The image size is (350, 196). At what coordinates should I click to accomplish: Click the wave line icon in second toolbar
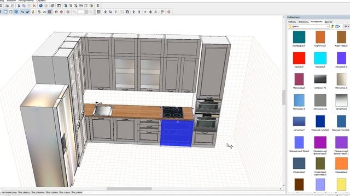point(44,12)
